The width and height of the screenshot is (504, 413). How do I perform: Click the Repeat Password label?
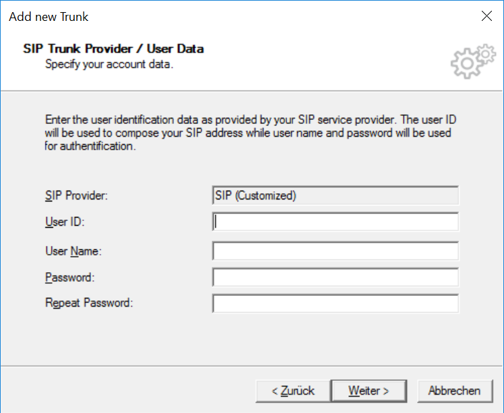click(x=89, y=303)
